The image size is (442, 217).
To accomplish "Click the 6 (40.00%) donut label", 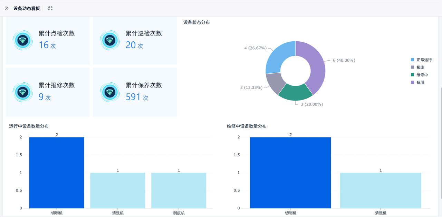I will point(344,60).
